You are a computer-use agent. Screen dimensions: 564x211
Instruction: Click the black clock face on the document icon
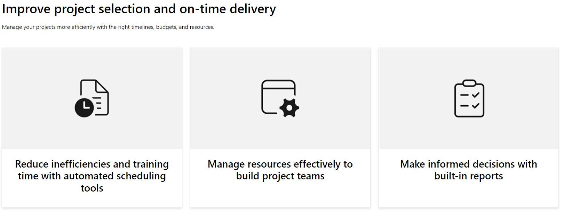point(84,107)
